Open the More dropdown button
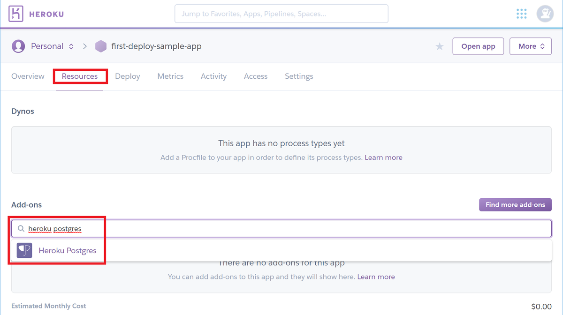 (x=531, y=46)
